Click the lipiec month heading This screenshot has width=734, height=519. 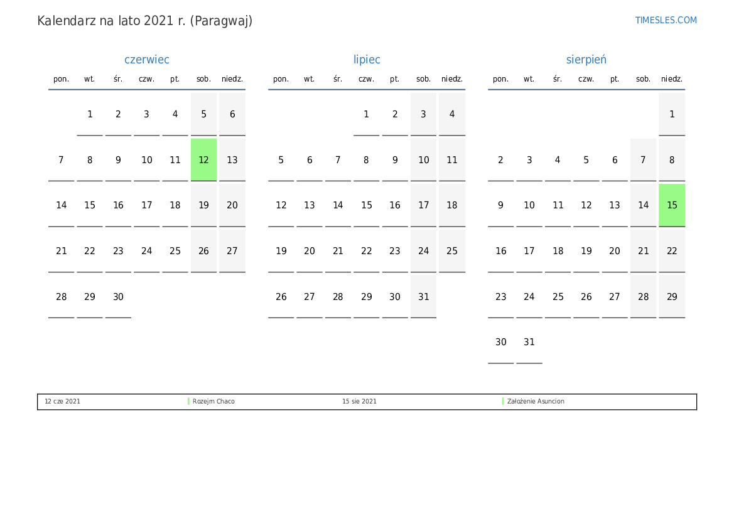[x=367, y=60]
